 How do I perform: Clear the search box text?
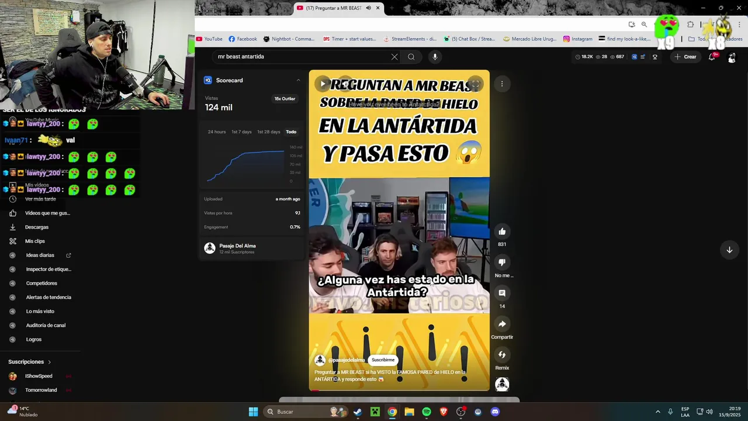coord(394,57)
